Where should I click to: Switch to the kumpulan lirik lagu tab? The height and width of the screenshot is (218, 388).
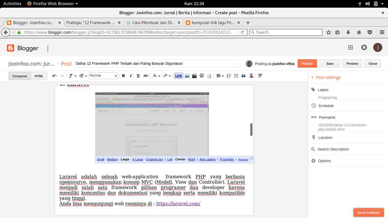click(213, 23)
